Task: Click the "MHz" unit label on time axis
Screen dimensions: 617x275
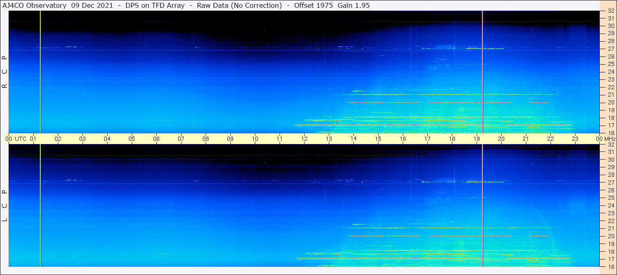Action: (610, 139)
